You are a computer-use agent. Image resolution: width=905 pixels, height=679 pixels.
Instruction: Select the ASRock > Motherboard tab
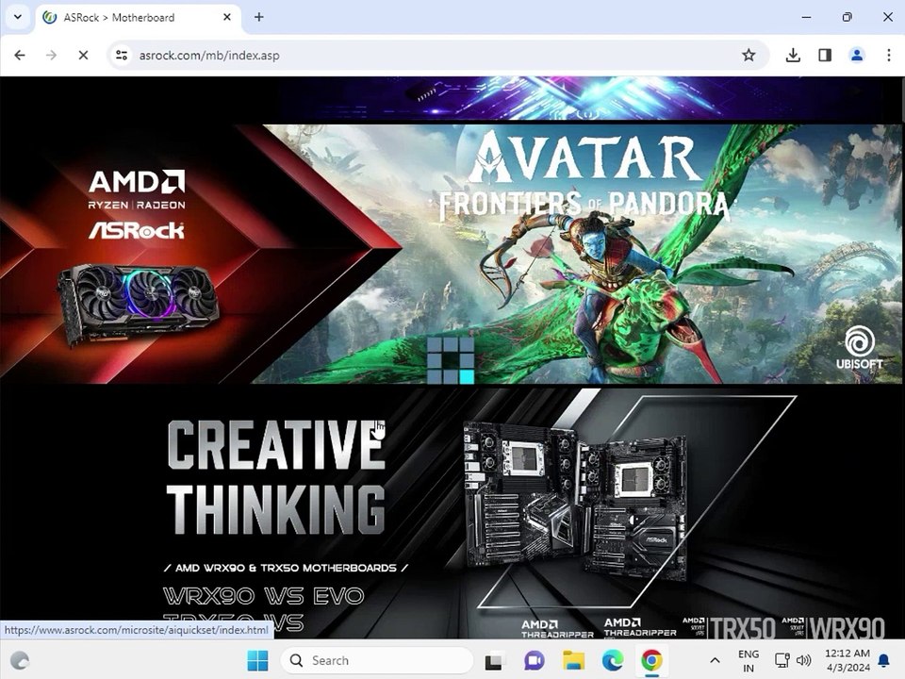139,18
